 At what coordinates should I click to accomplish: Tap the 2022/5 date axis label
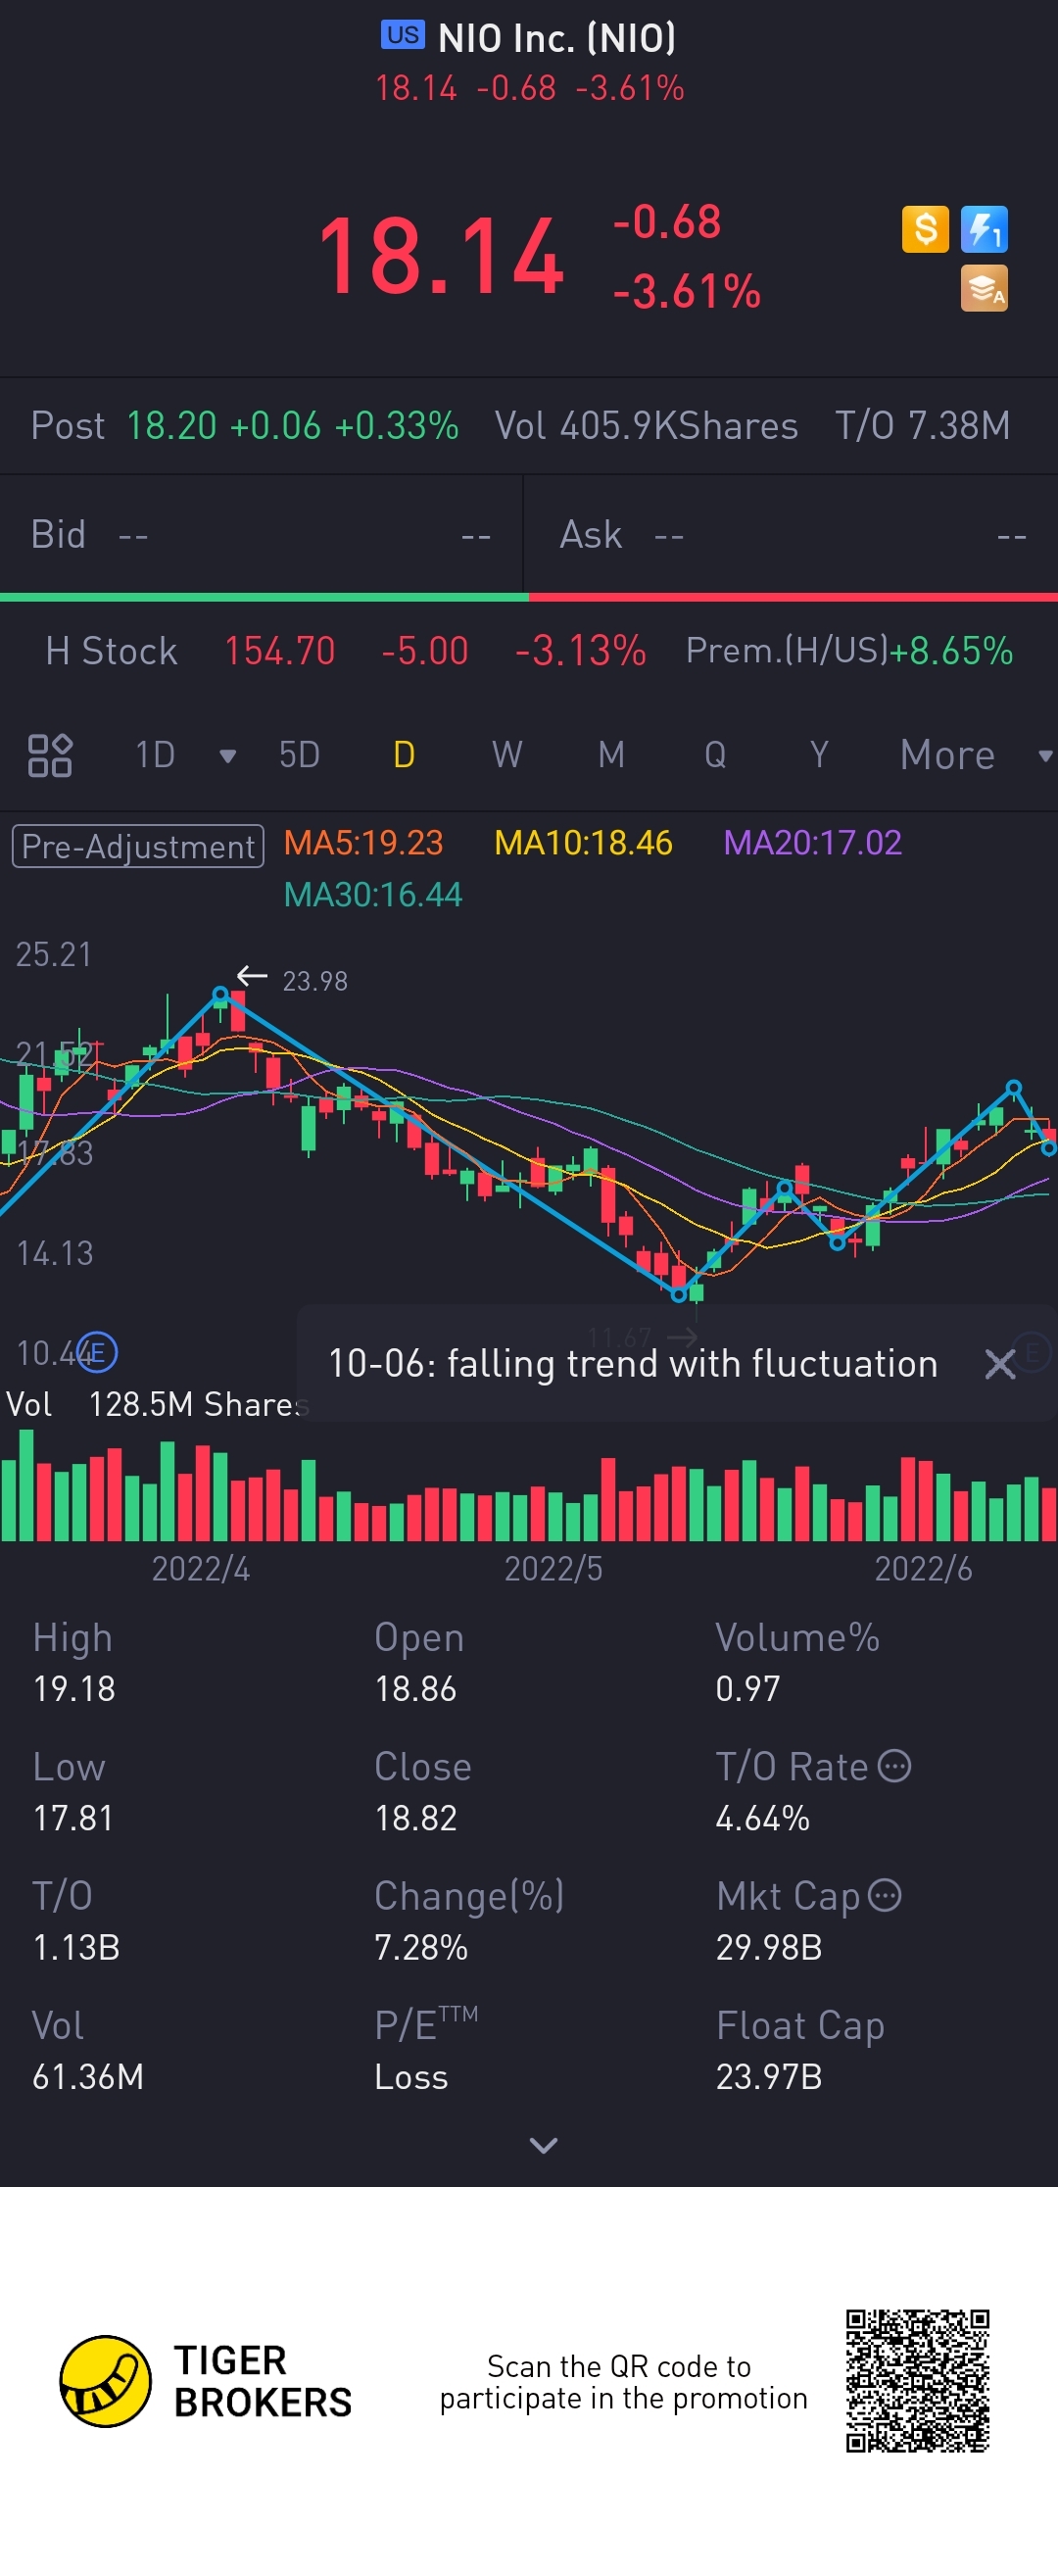(553, 1568)
